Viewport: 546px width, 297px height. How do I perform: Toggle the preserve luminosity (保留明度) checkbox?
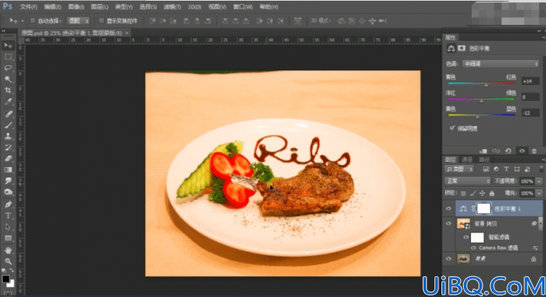coord(452,128)
